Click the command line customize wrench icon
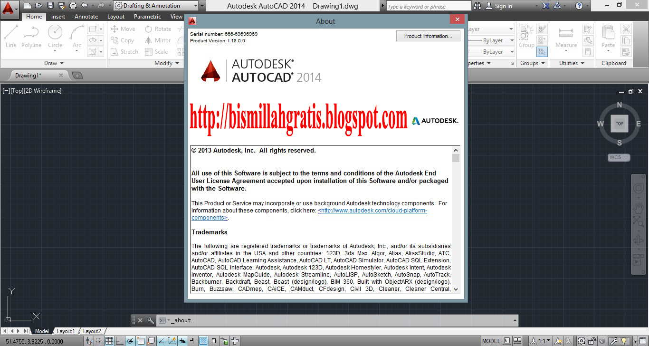The height and width of the screenshot is (346, 649). point(151,320)
